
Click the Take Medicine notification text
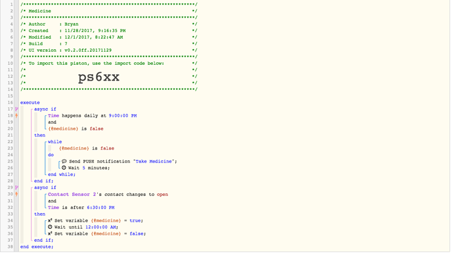pyautogui.click(x=154, y=161)
